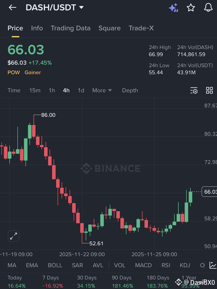
Task: Set a price alert bell
Action: (x=208, y=8)
